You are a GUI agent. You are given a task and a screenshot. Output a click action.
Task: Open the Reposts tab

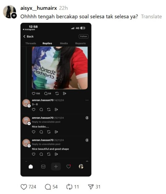pos(80,43)
